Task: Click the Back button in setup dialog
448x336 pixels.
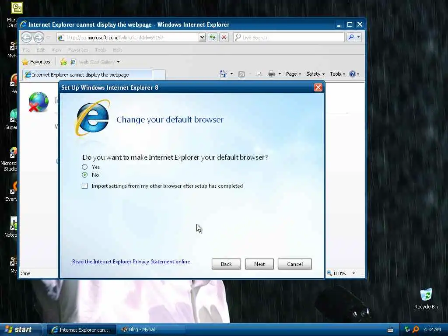Action: pyautogui.click(x=226, y=264)
